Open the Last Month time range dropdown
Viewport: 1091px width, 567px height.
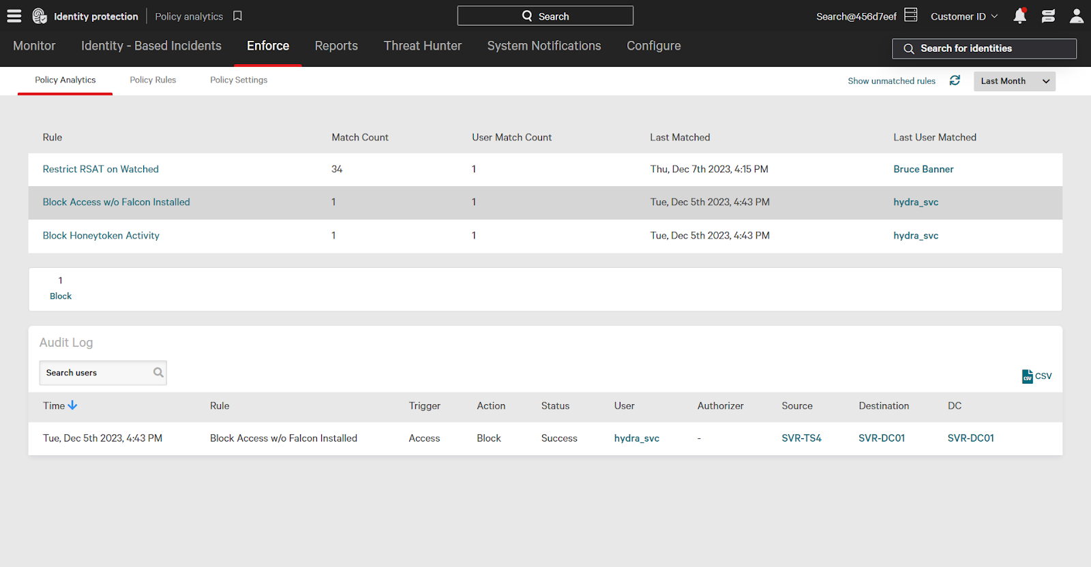tap(1015, 81)
